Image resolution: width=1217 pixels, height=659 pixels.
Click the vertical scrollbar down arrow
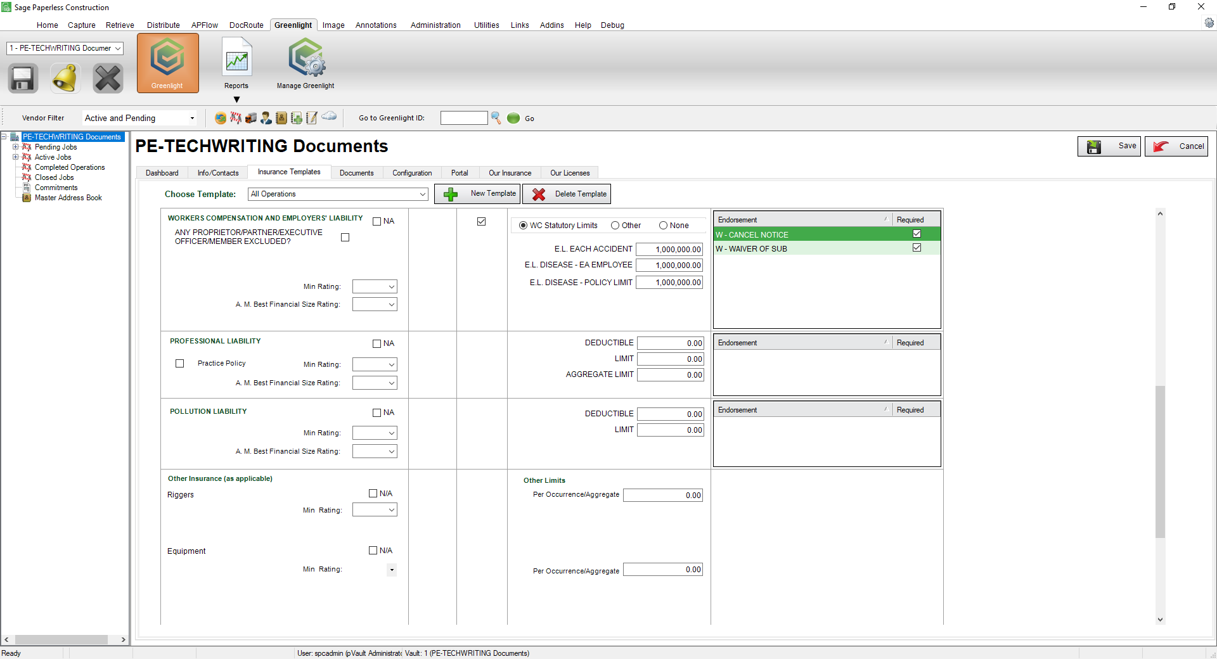[1160, 620]
